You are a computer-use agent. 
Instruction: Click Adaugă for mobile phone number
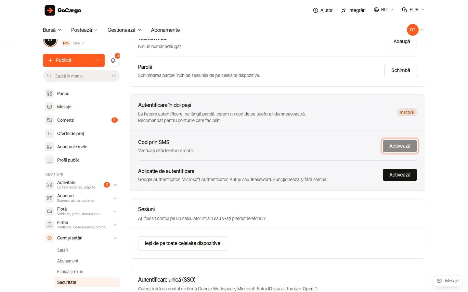click(402, 43)
